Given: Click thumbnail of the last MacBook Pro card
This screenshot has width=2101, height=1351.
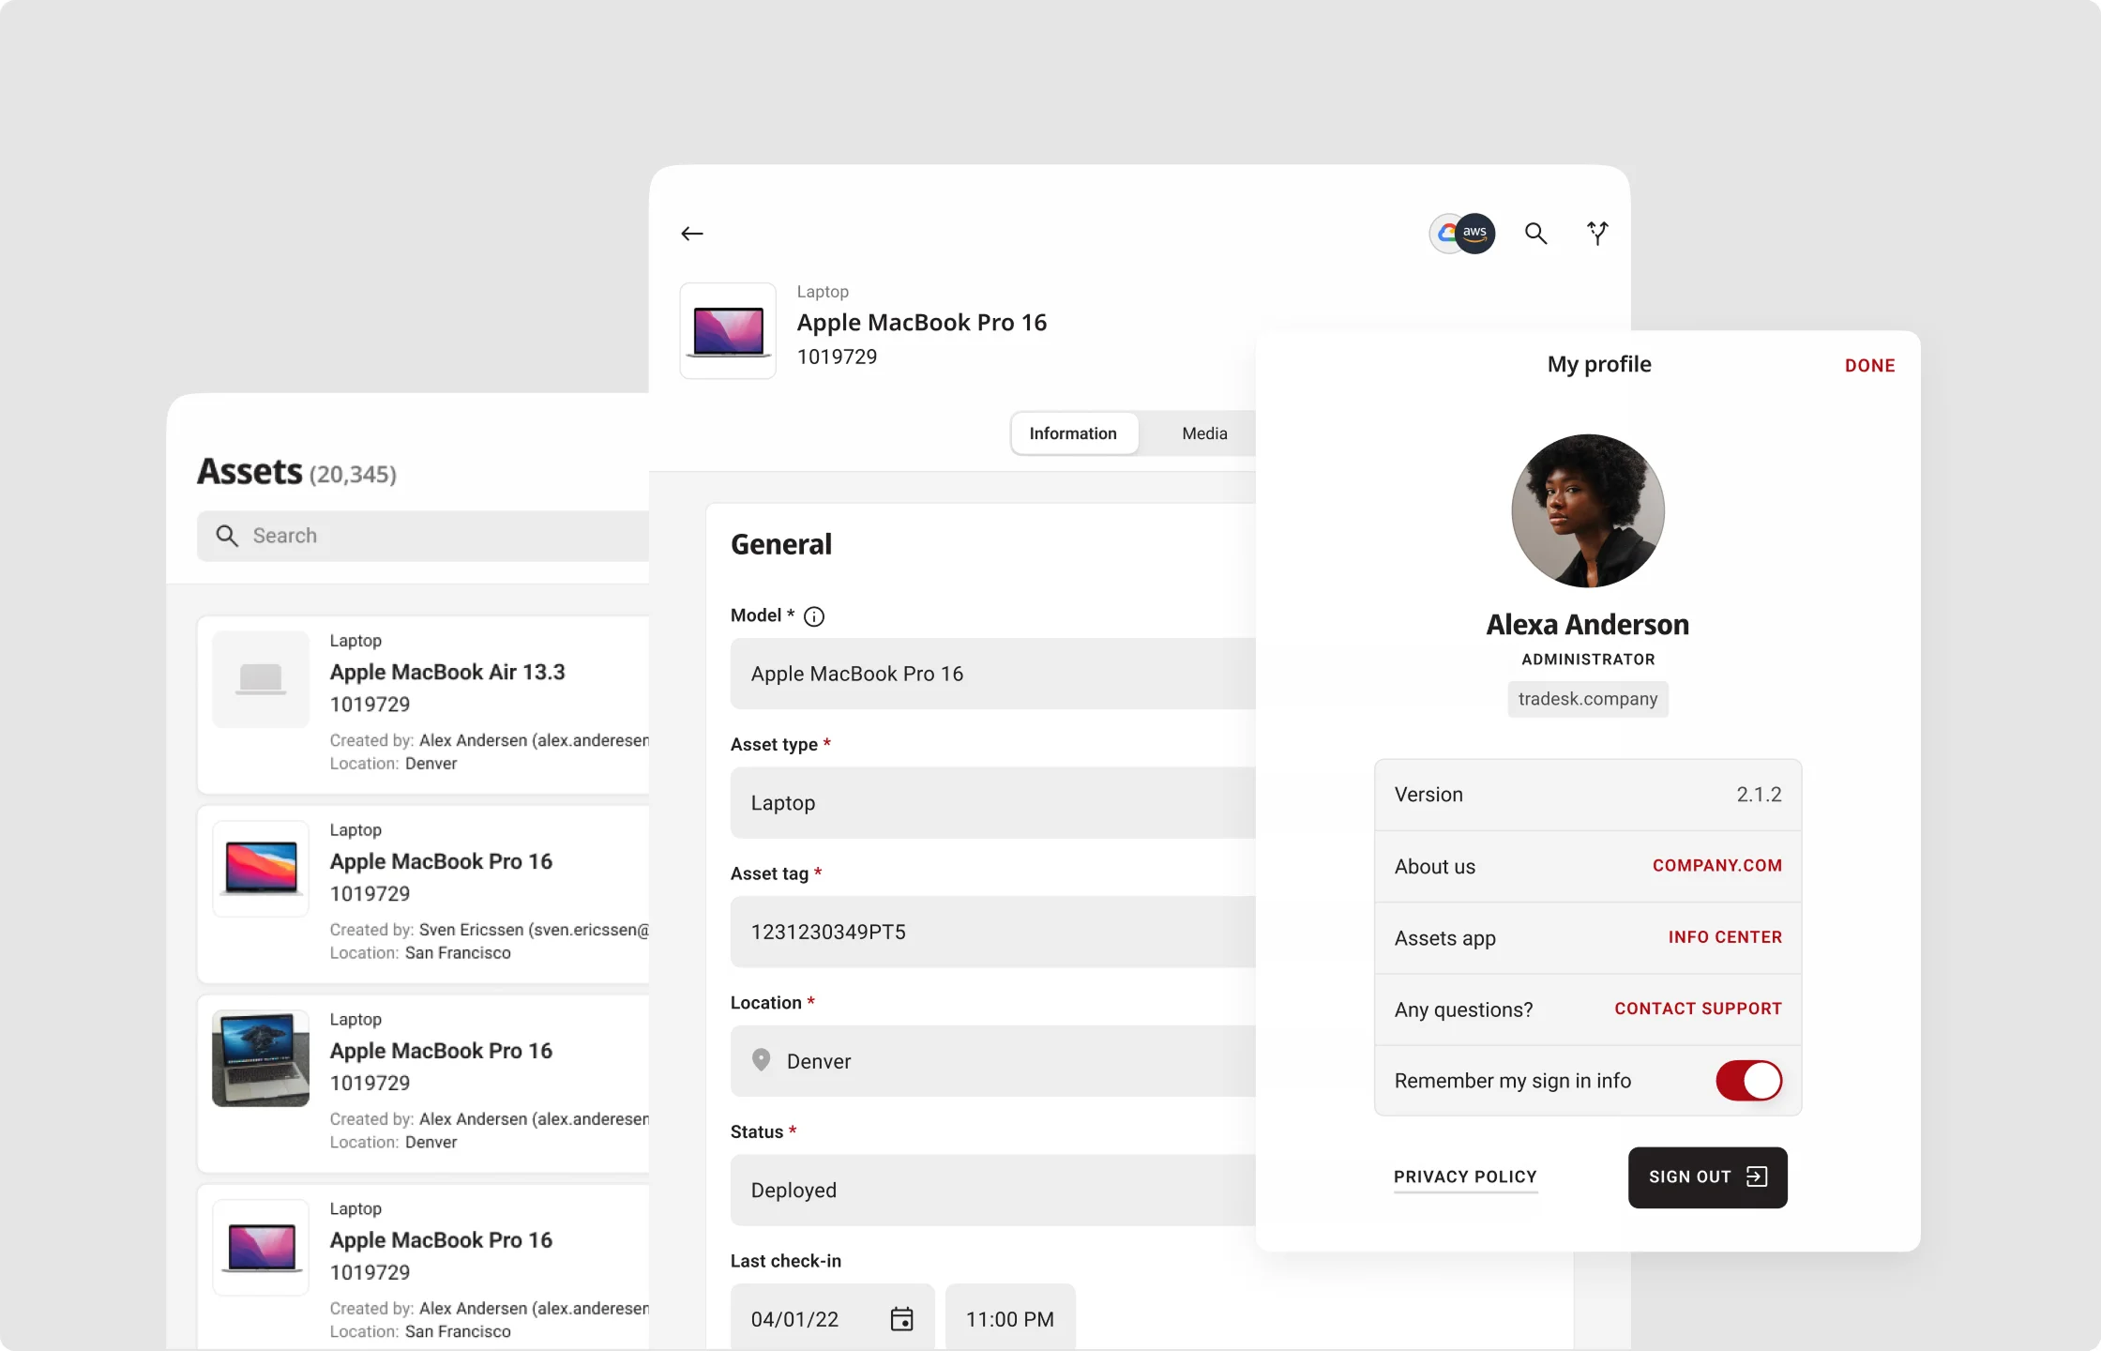Looking at the screenshot, I should 261,1248.
